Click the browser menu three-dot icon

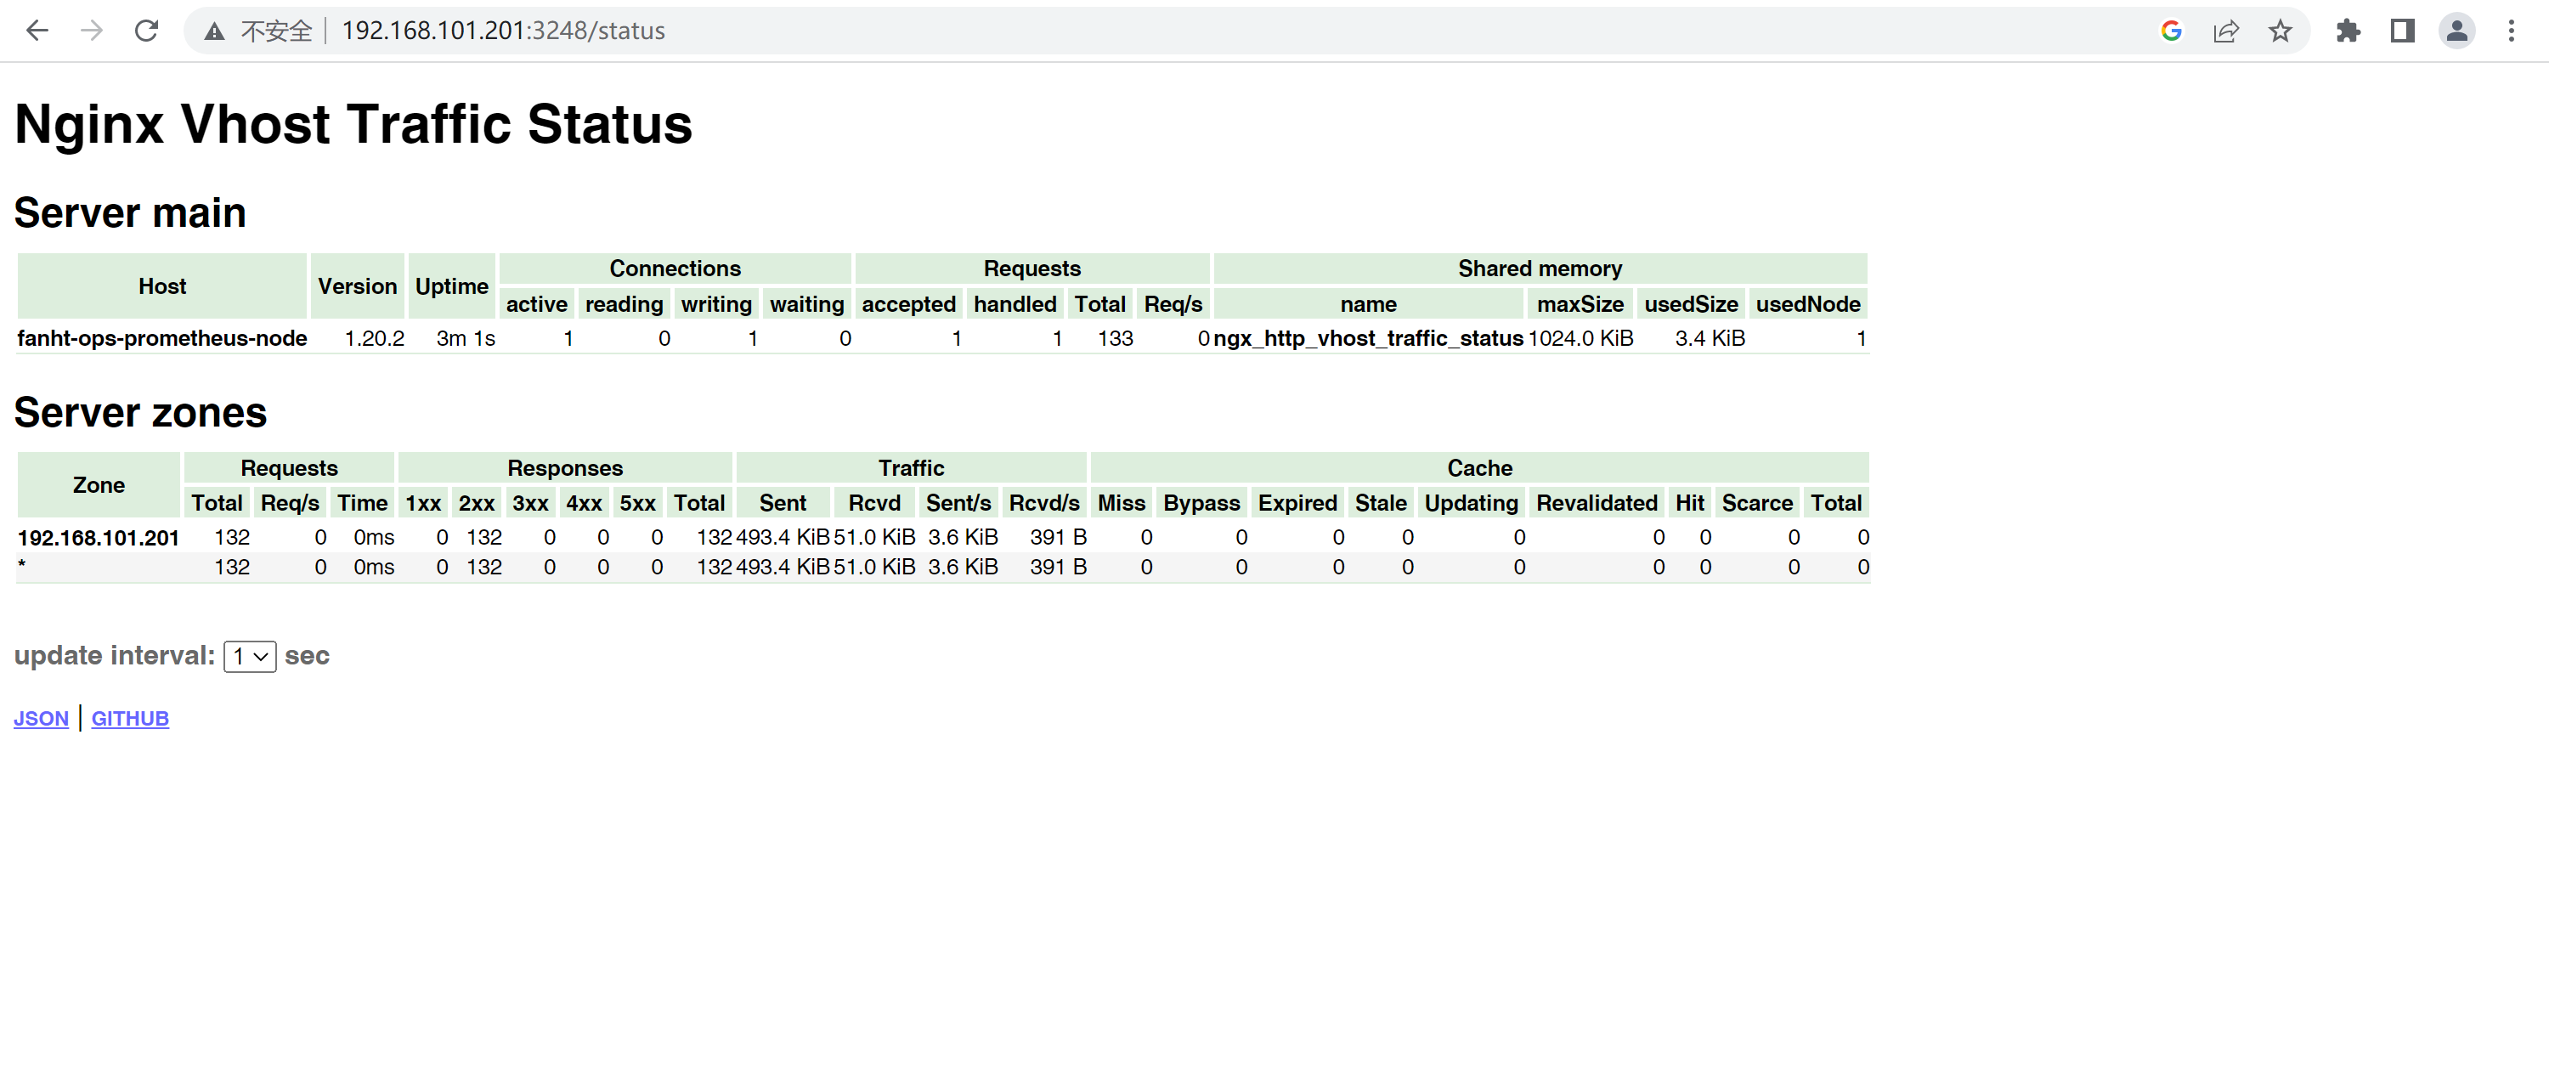[x=2510, y=29]
